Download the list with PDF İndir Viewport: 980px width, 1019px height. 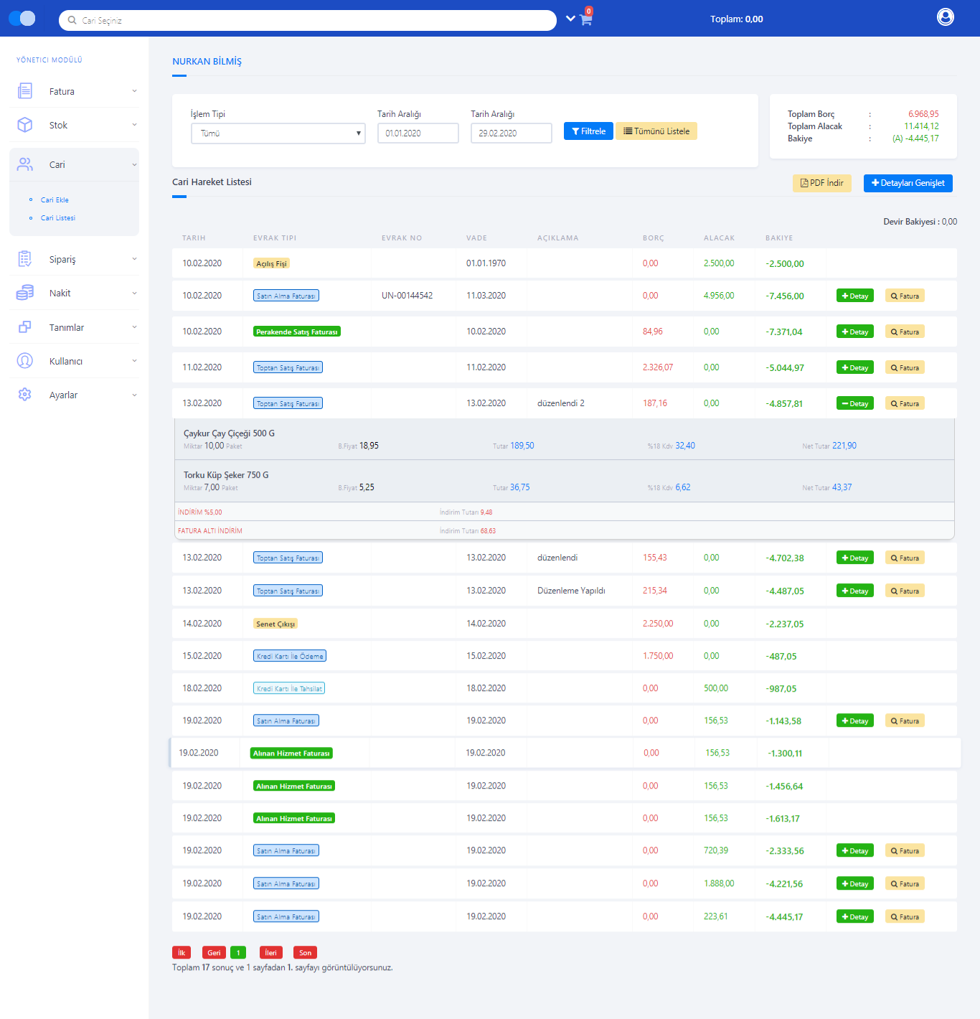pos(822,183)
